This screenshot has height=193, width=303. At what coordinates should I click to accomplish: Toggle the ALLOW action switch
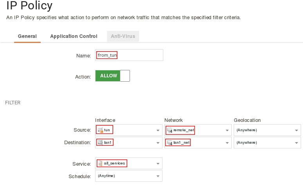pos(112,76)
